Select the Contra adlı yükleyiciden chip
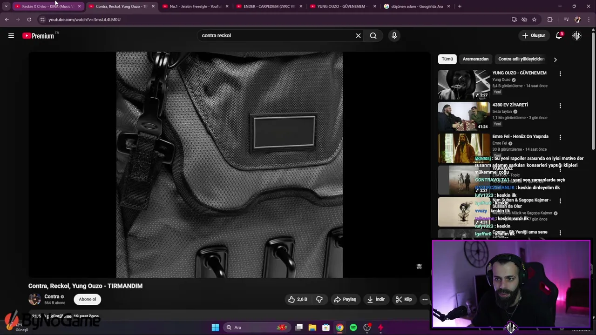Image resolution: width=596 pixels, height=335 pixels. tap(521, 59)
